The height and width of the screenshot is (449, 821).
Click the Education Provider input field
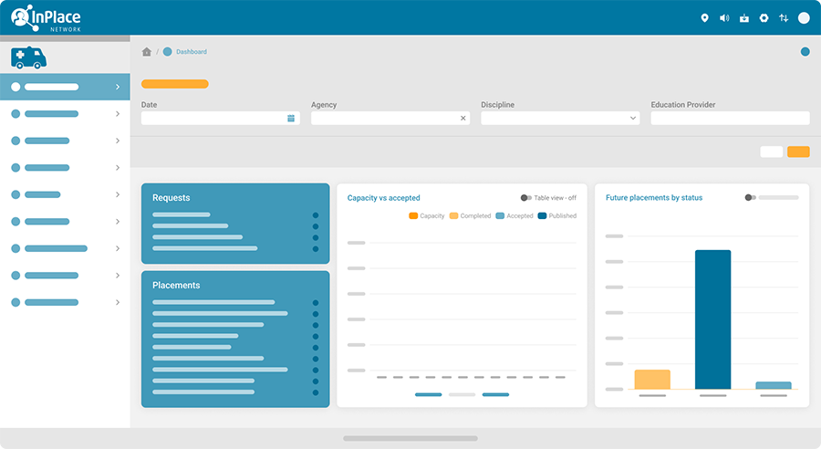click(x=730, y=118)
